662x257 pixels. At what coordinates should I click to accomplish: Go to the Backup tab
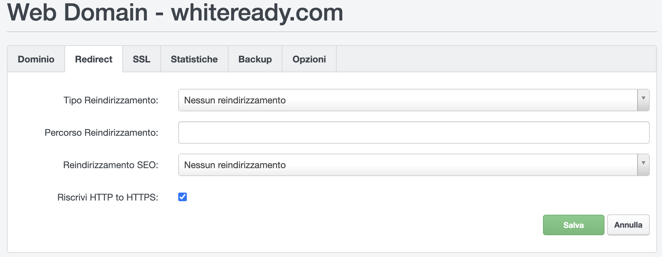tap(255, 59)
